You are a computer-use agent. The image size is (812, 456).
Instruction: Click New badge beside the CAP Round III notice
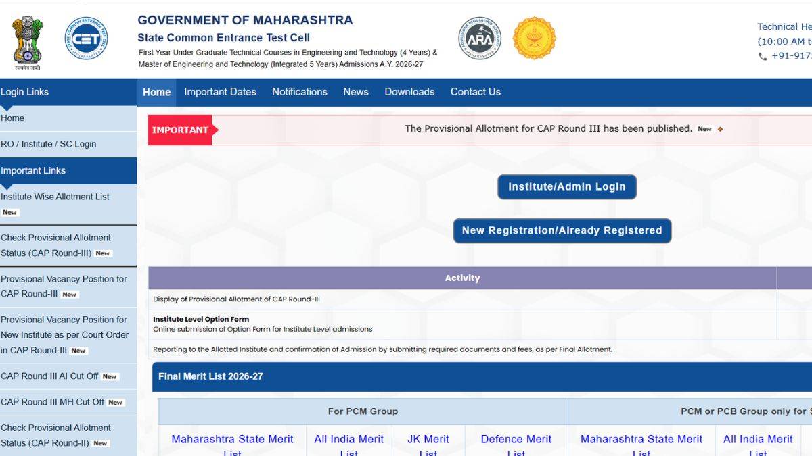point(704,129)
